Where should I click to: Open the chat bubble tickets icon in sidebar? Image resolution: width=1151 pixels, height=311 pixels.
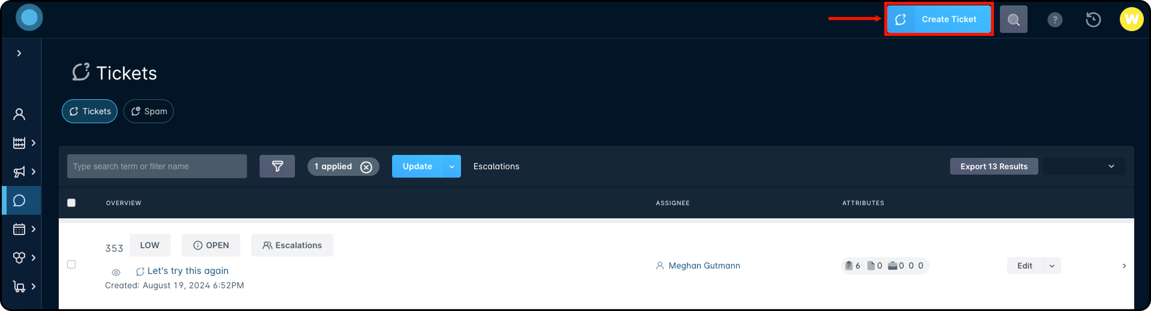(x=19, y=200)
